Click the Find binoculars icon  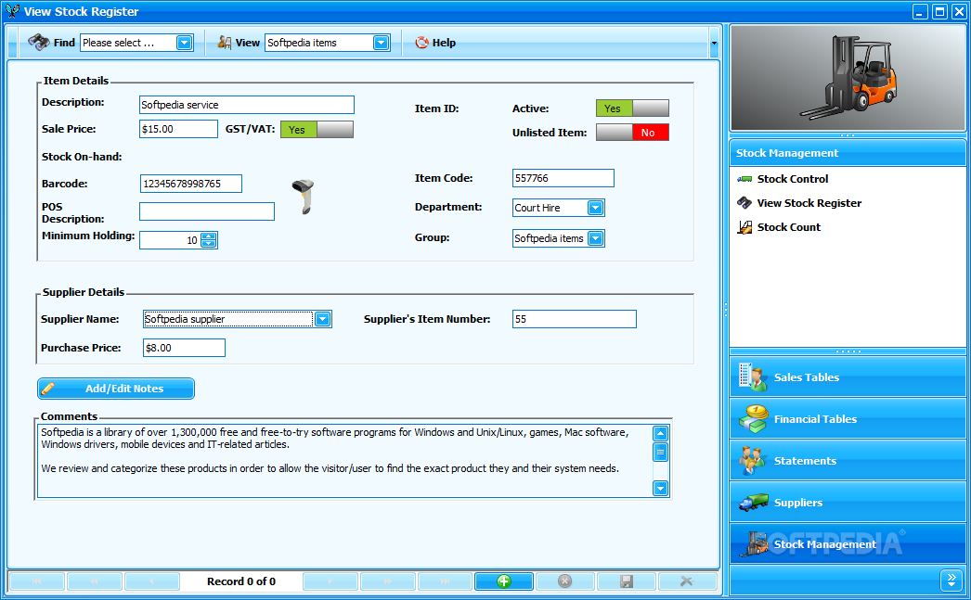click(x=38, y=42)
